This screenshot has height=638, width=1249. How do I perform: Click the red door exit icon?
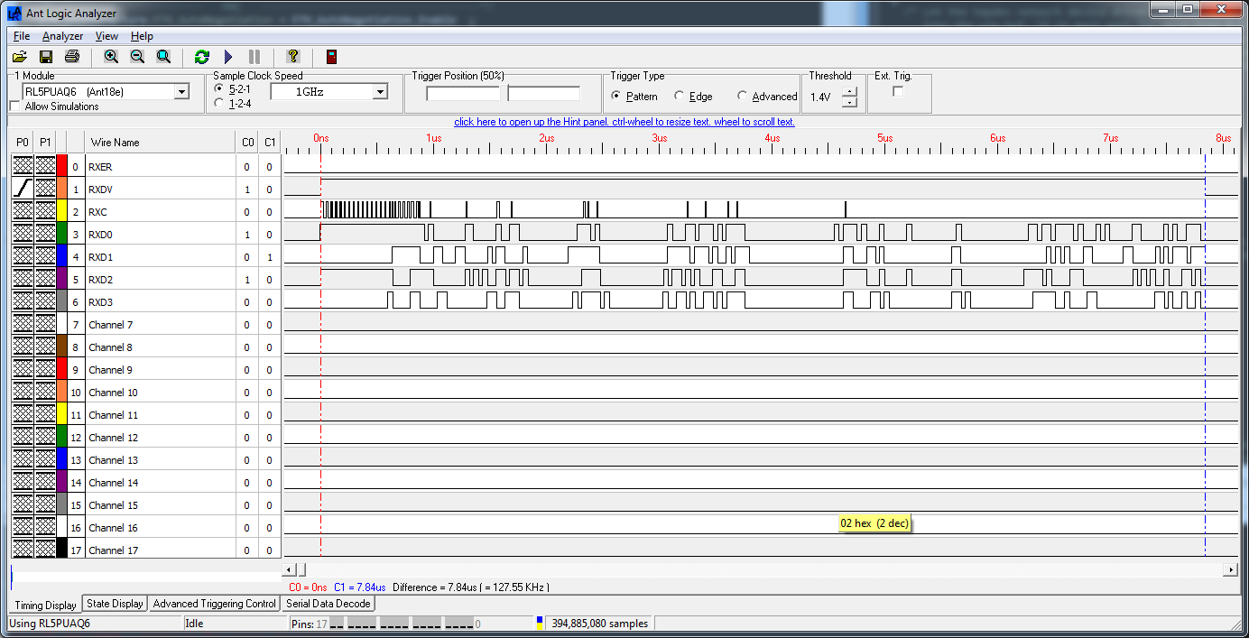click(331, 57)
